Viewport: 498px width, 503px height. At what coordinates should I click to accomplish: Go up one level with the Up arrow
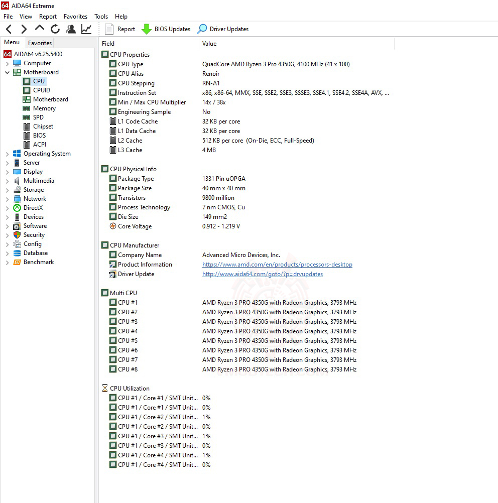40,28
